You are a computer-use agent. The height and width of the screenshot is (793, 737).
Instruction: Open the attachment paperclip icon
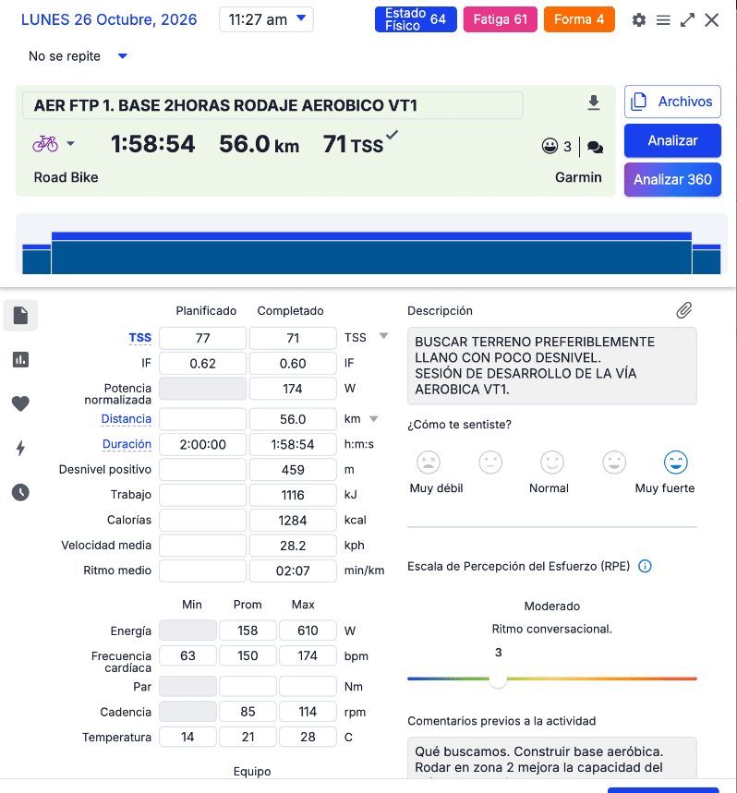[683, 310]
